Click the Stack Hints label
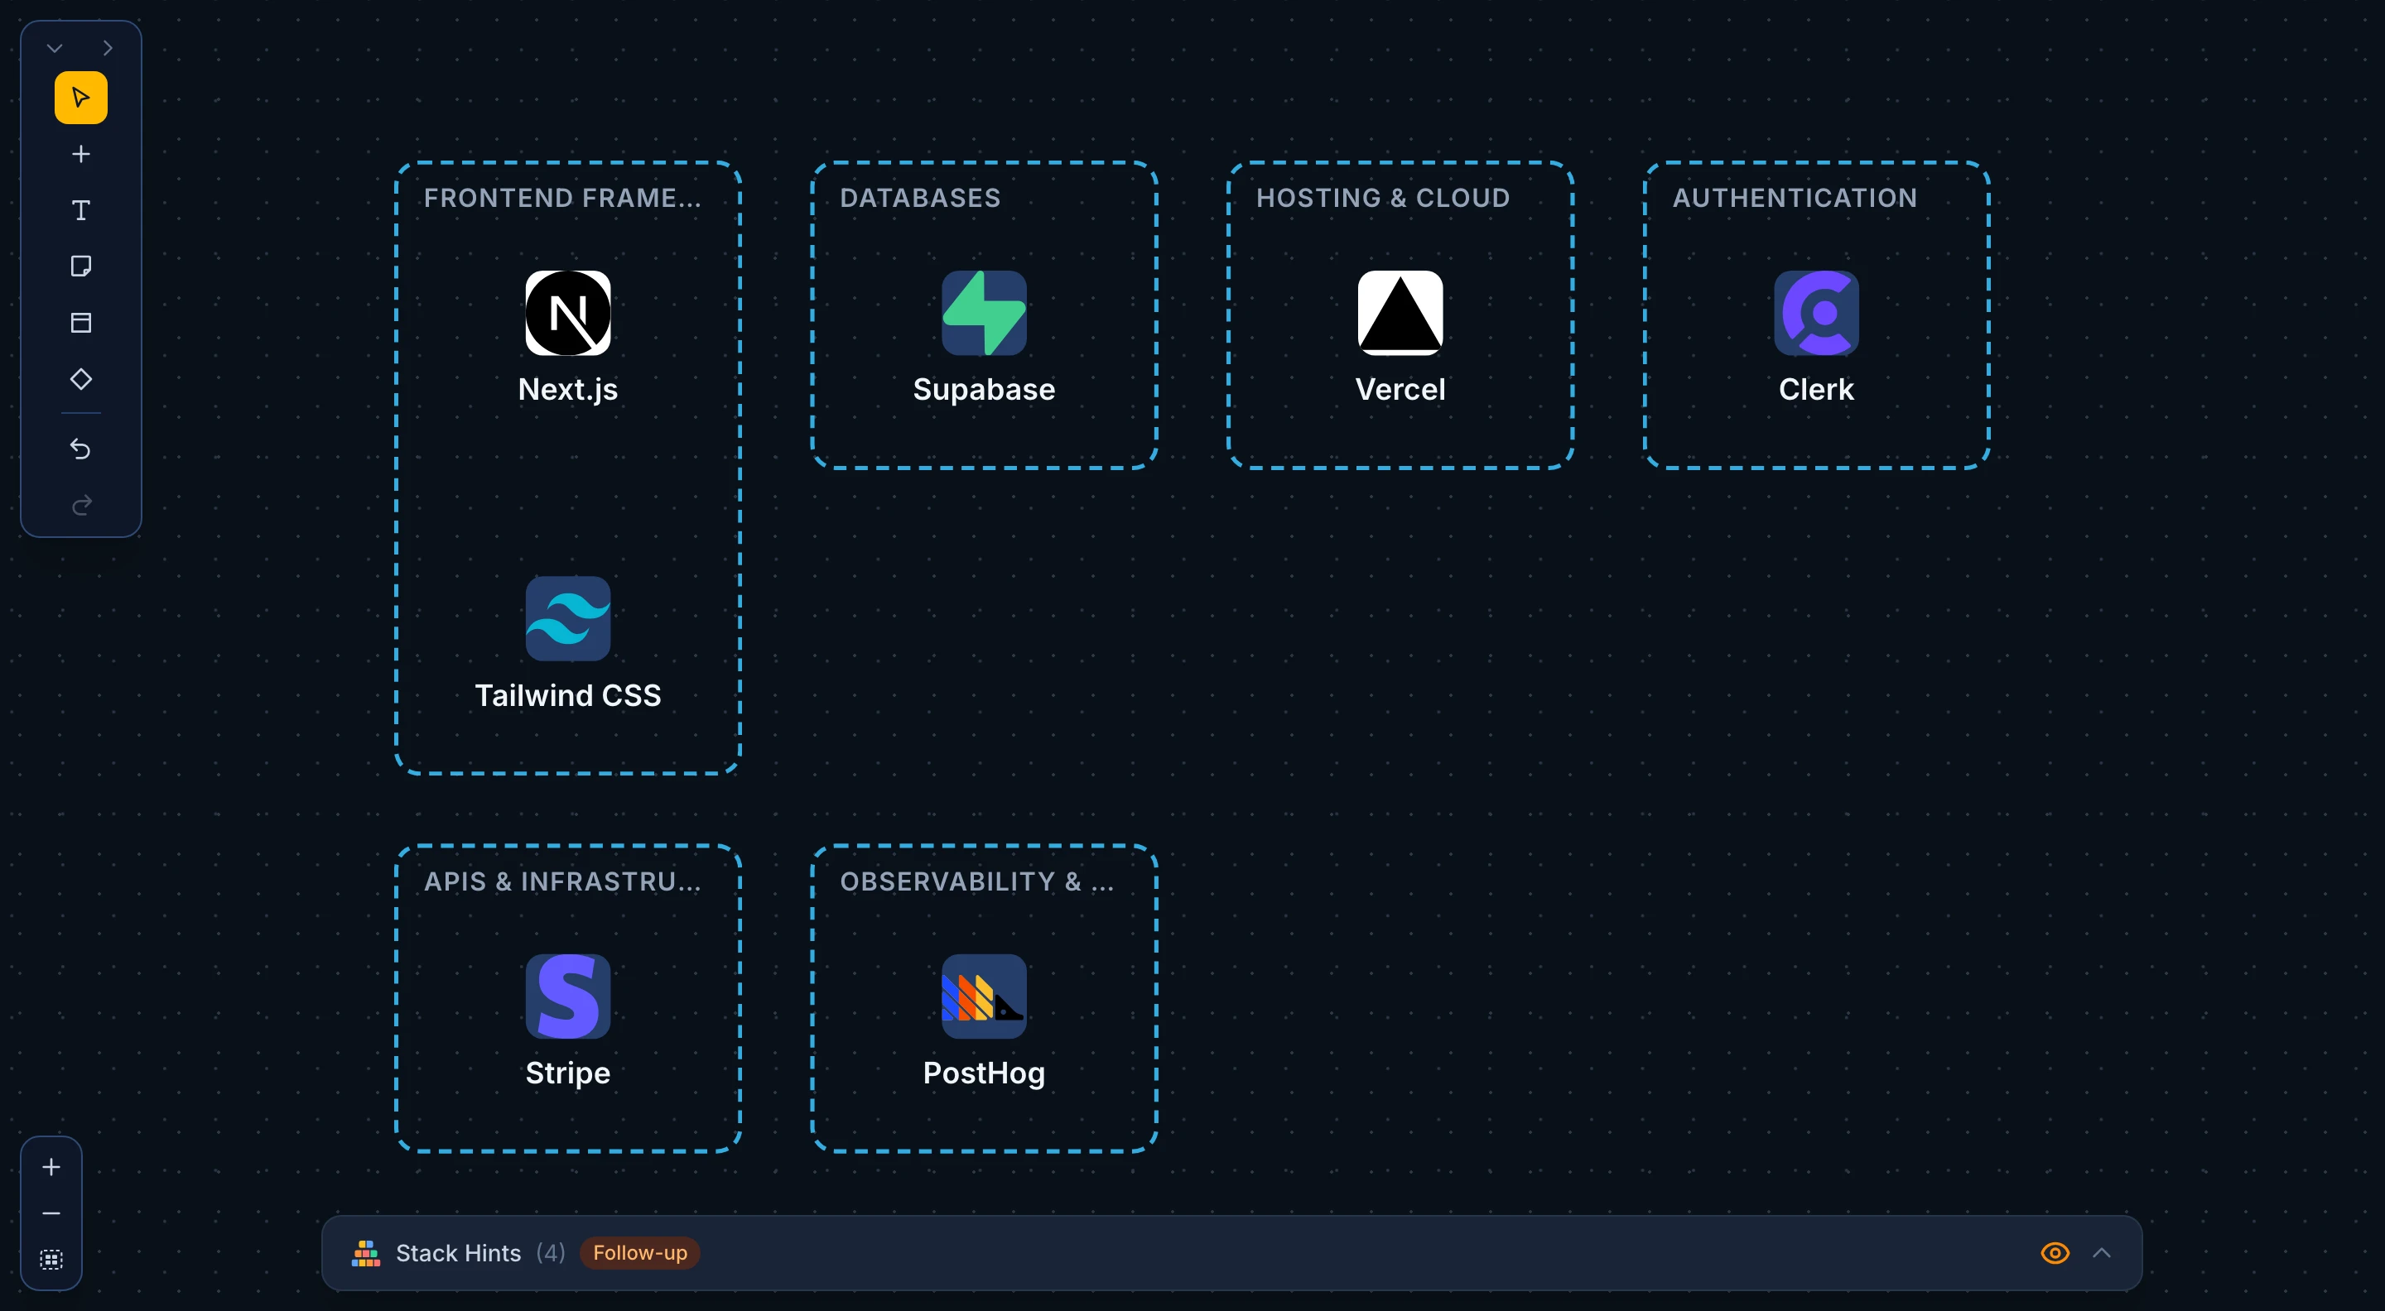 (458, 1254)
